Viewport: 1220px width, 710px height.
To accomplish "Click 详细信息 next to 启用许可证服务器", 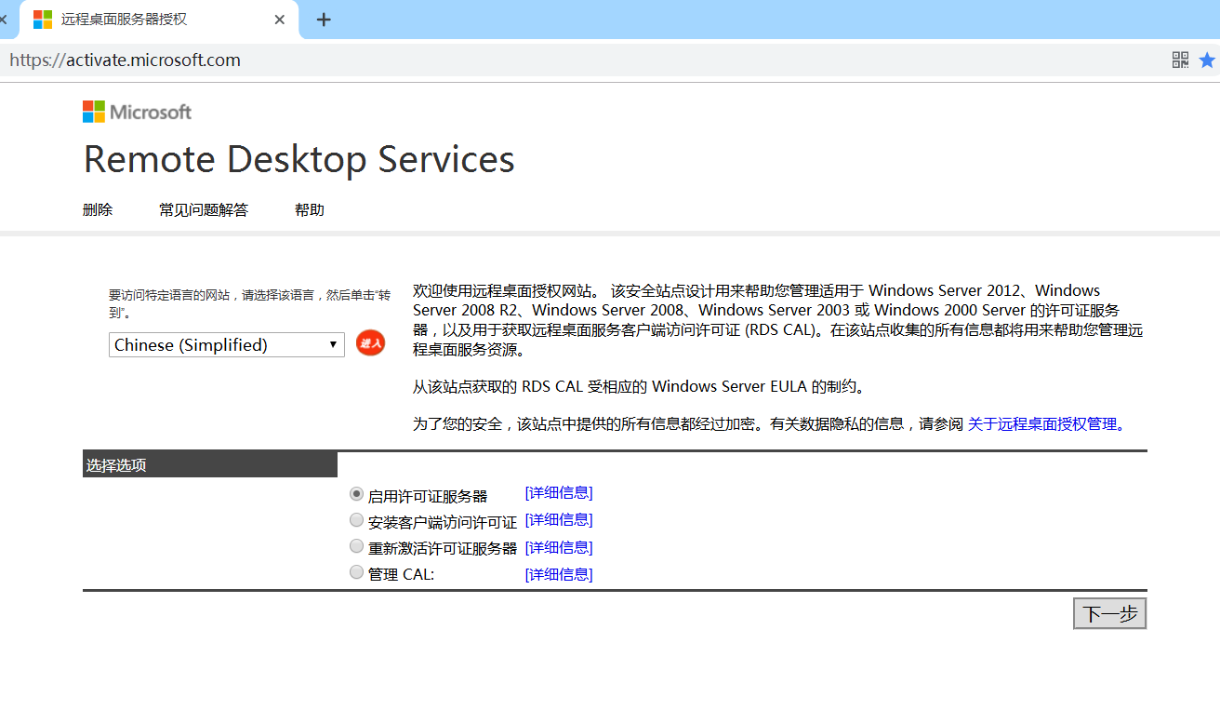I will click(558, 492).
